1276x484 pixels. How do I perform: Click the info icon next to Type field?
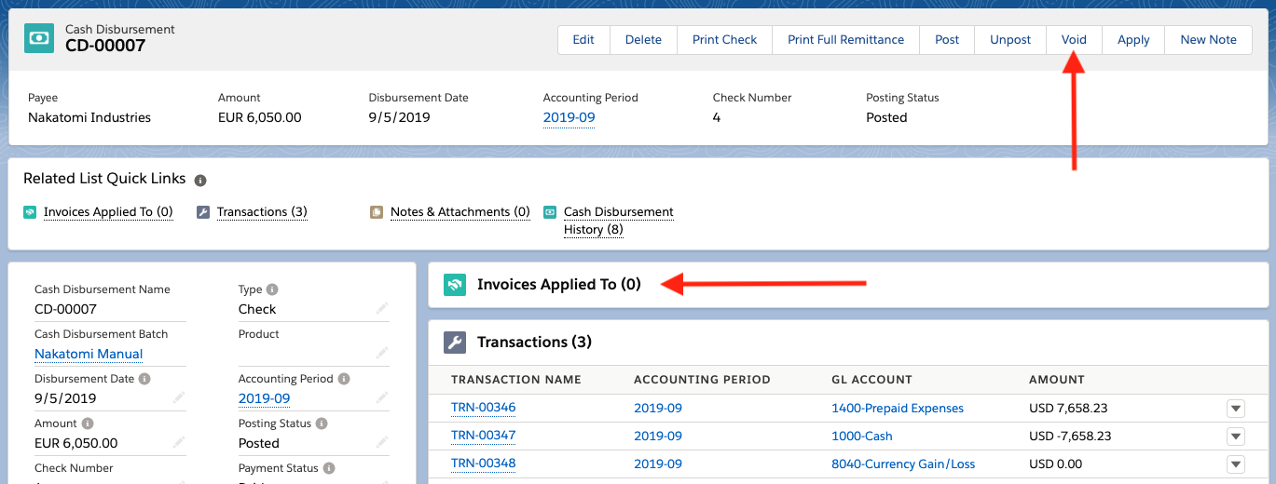(272, 289)
